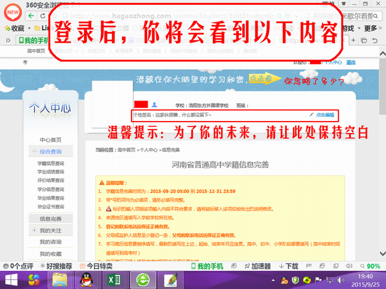Open a new browser tab with plus

[x=353, y=40]
